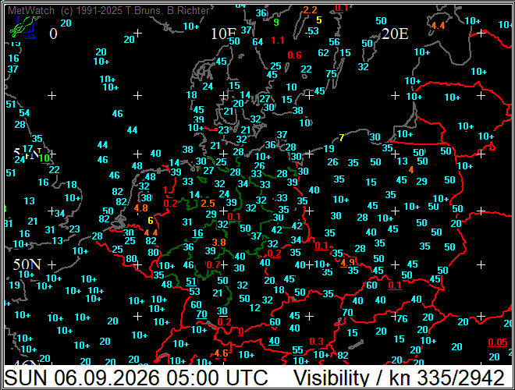
Task: Select the orange 3.8 visibility value
Action: [218, 243]
